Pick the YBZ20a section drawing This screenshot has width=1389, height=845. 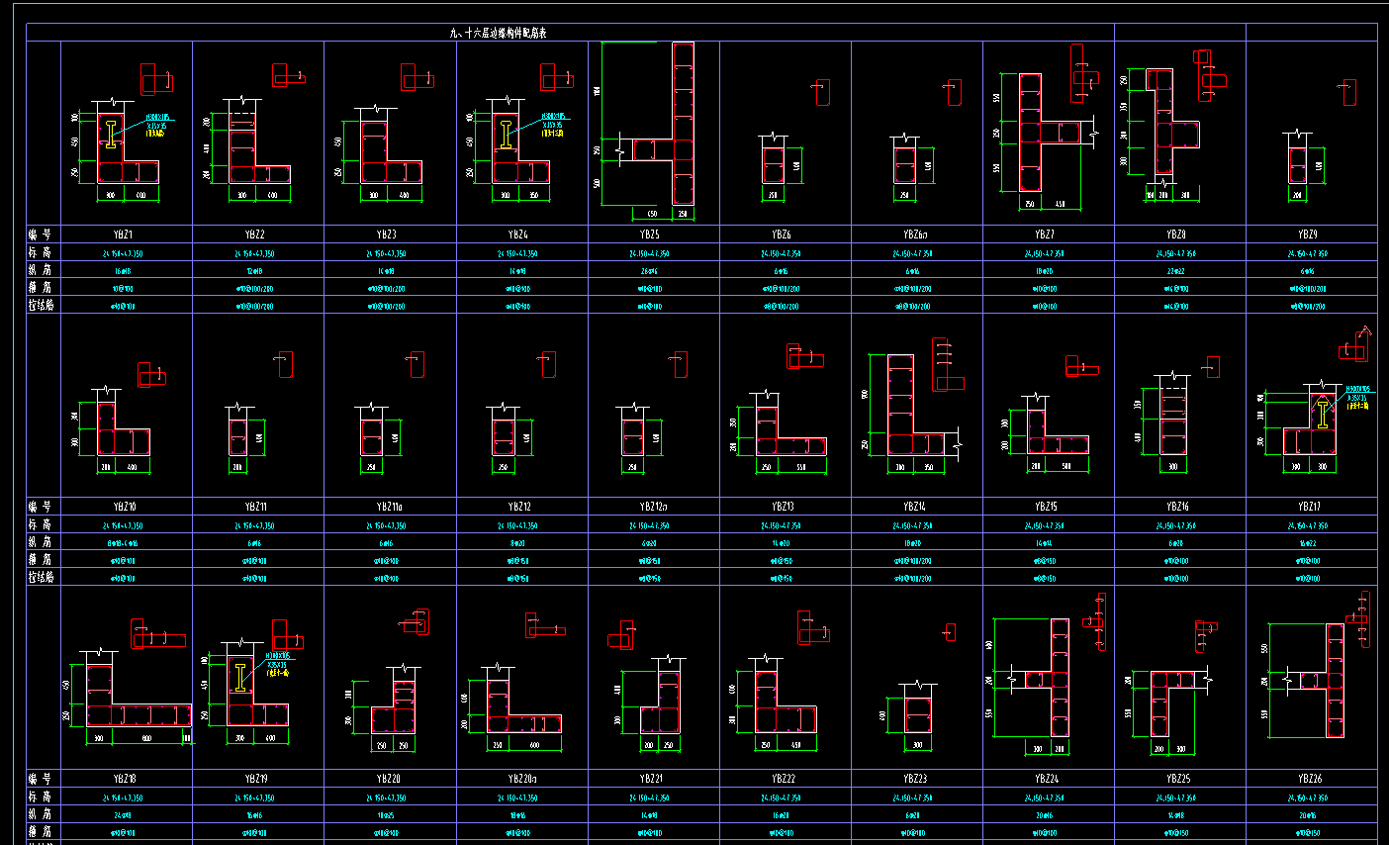click(x=524, y=705)
